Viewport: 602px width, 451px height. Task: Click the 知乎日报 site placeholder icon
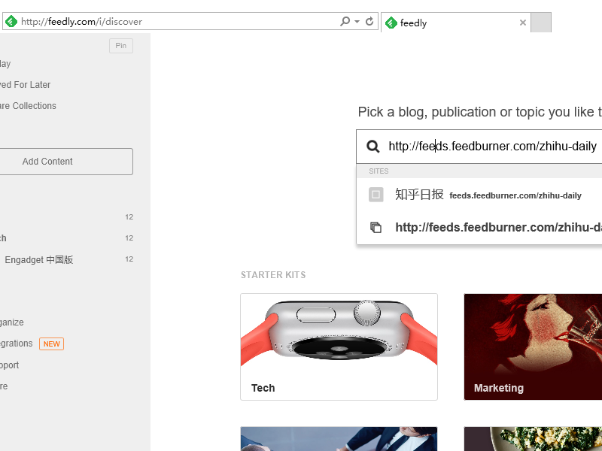point(376,195)
